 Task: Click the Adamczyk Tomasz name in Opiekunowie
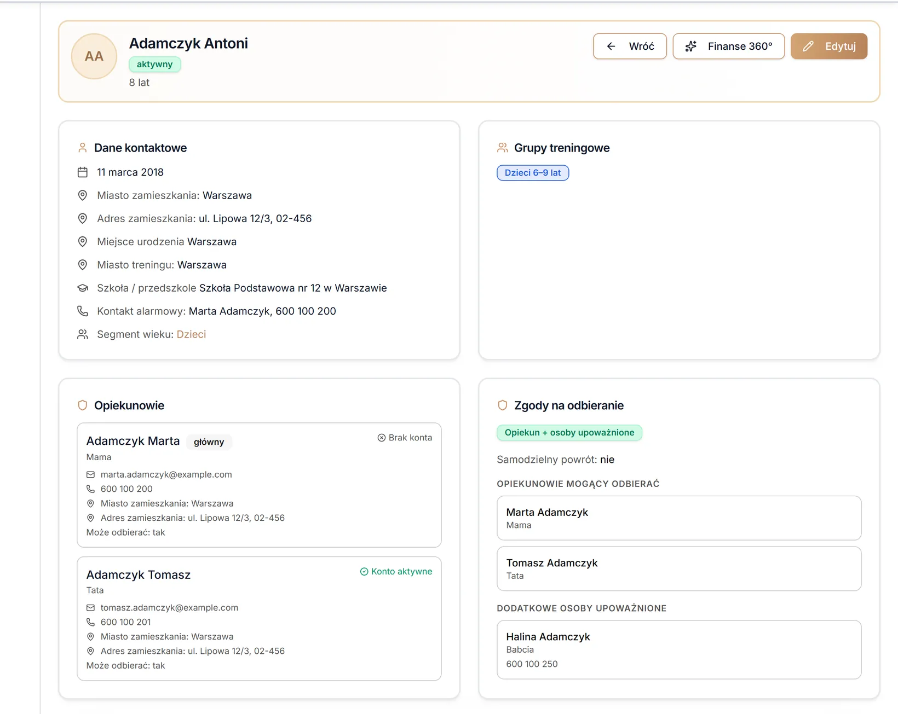pos(139,575)
